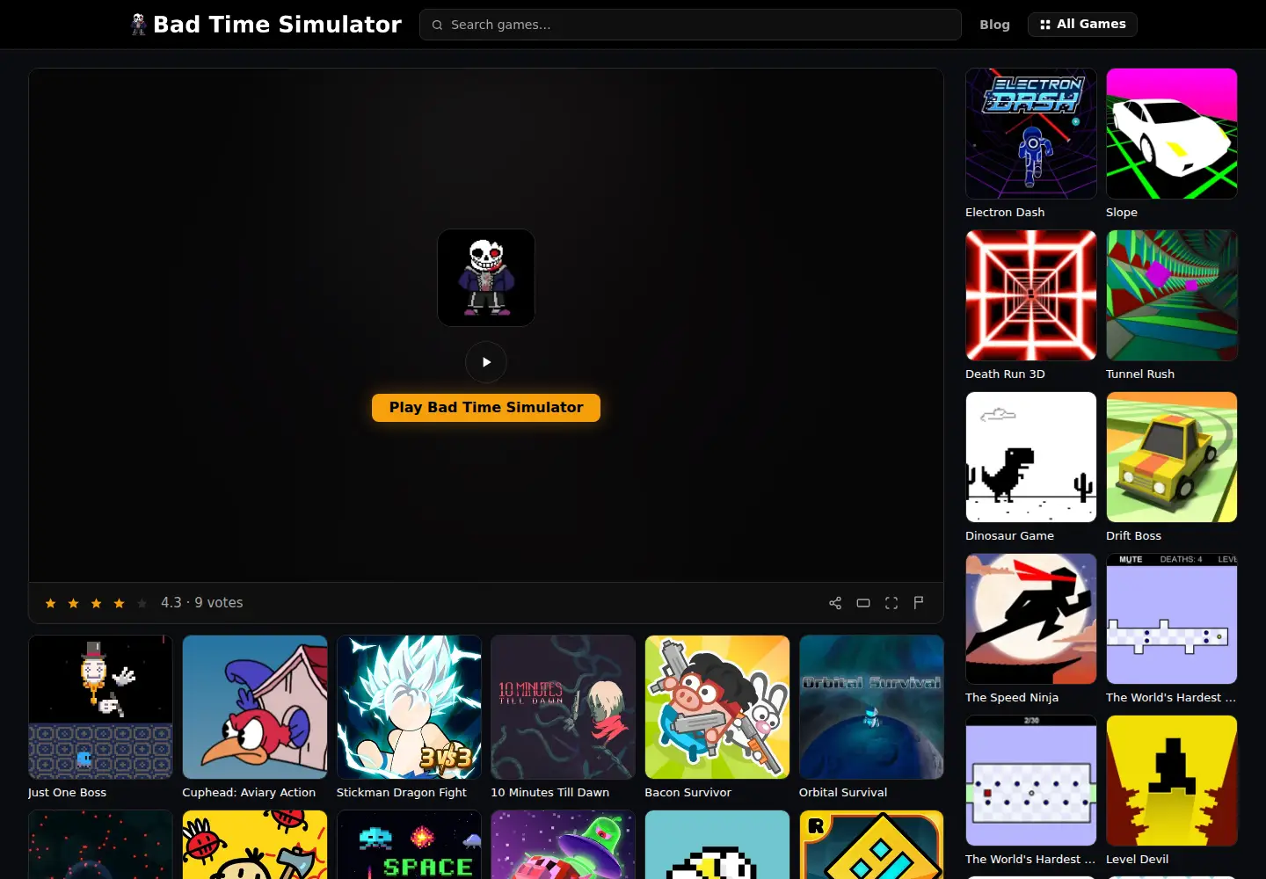This screenshot has width=1266, height=879.
Task: Open the All Games menu
Action: (x=1082, y=25)
